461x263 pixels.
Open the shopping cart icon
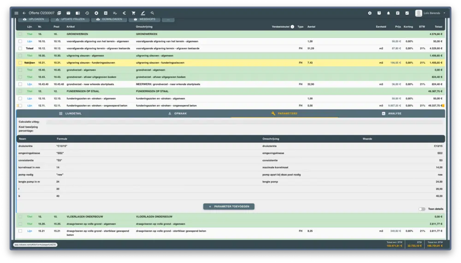coord(134,13)
